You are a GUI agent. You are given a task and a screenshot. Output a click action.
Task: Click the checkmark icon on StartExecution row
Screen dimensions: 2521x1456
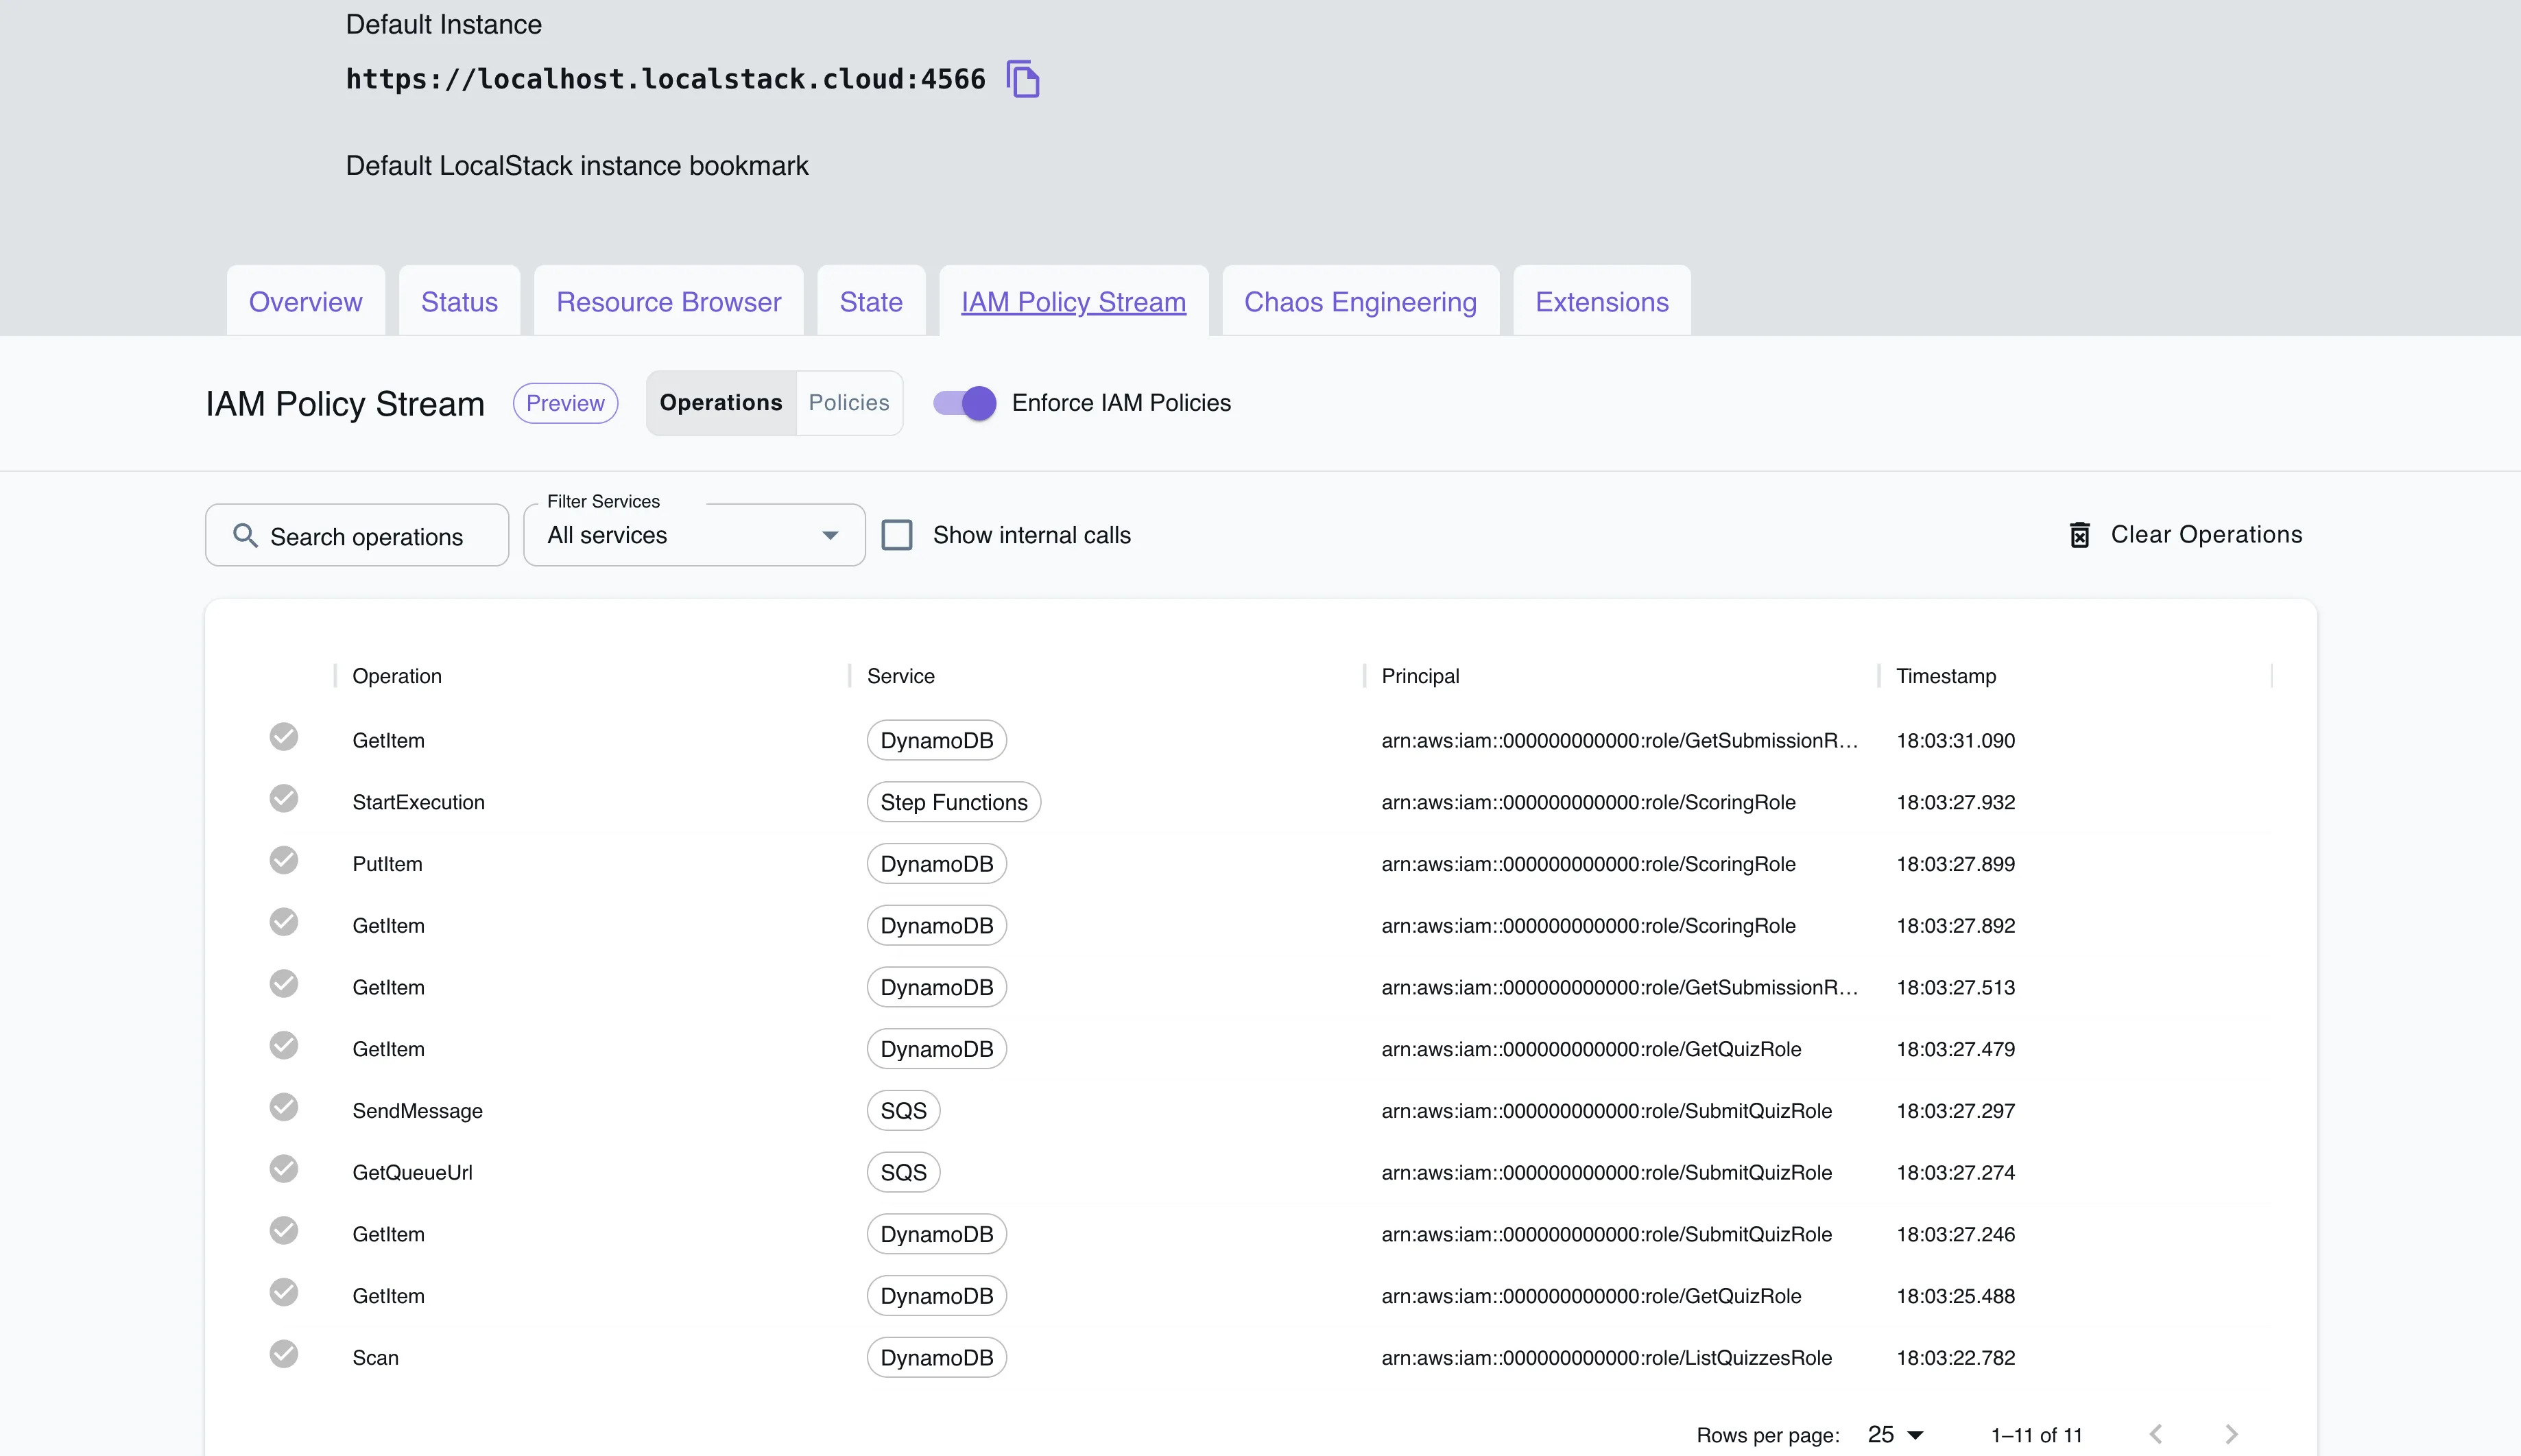(x=284, y=801)
